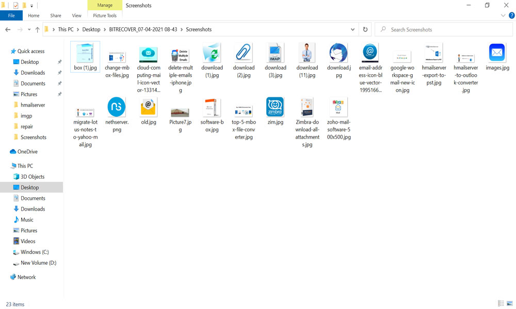Click the Properties checkmark quick-access icon
This screenshot has width=516, height=309.
15,6
